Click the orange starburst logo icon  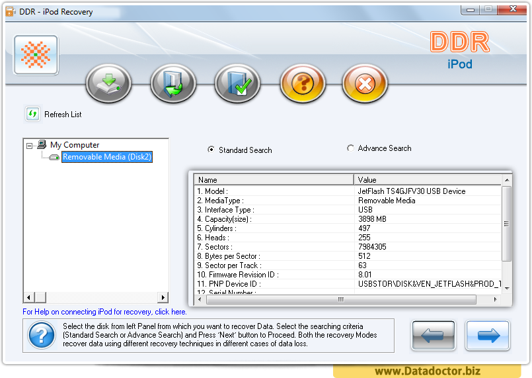[x=36, y=55]
